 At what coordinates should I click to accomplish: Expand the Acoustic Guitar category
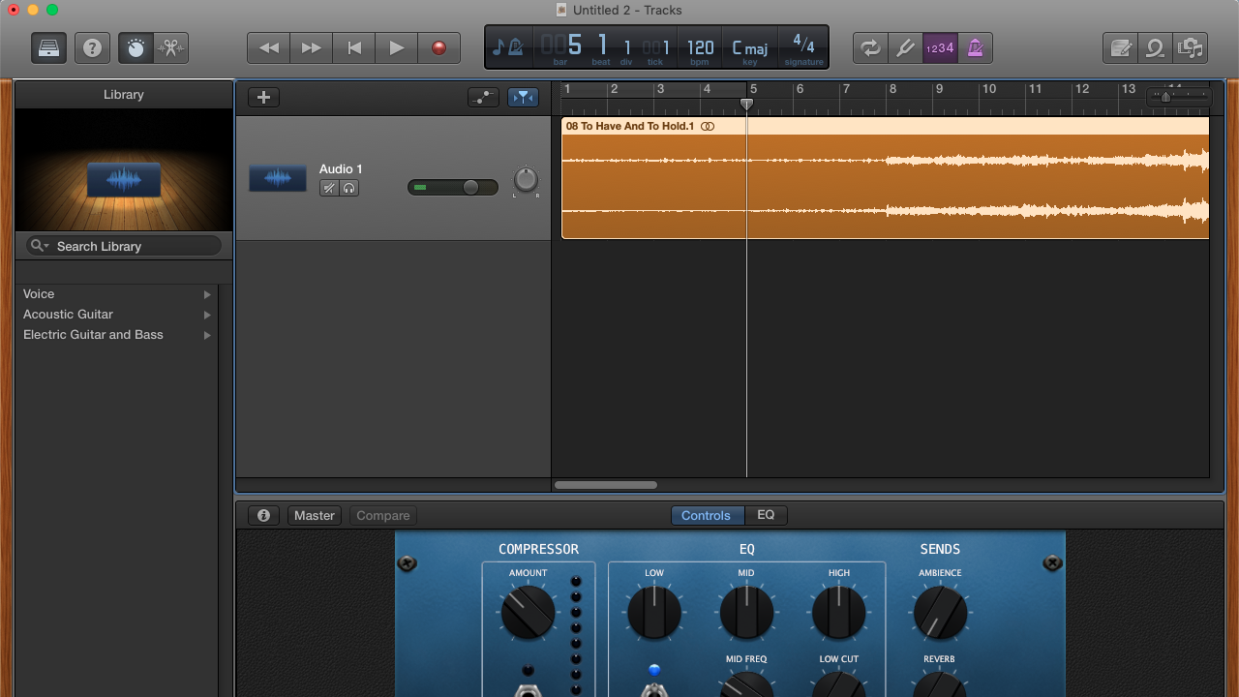click(x=68, y=314)
